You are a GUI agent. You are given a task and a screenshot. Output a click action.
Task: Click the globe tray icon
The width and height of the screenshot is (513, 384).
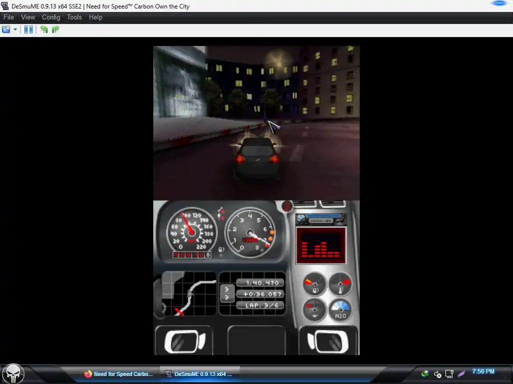tap(425, 373)
